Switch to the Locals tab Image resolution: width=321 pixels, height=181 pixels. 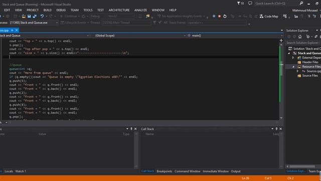point(9,171)
